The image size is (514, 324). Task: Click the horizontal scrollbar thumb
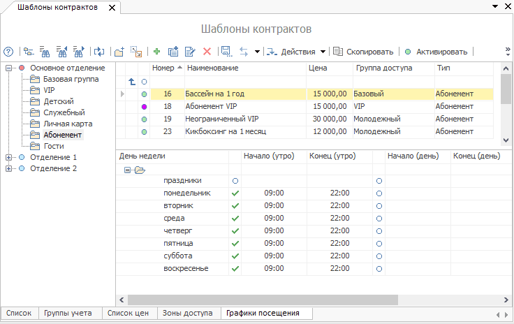pyautogui.click(x=263, y=300)
